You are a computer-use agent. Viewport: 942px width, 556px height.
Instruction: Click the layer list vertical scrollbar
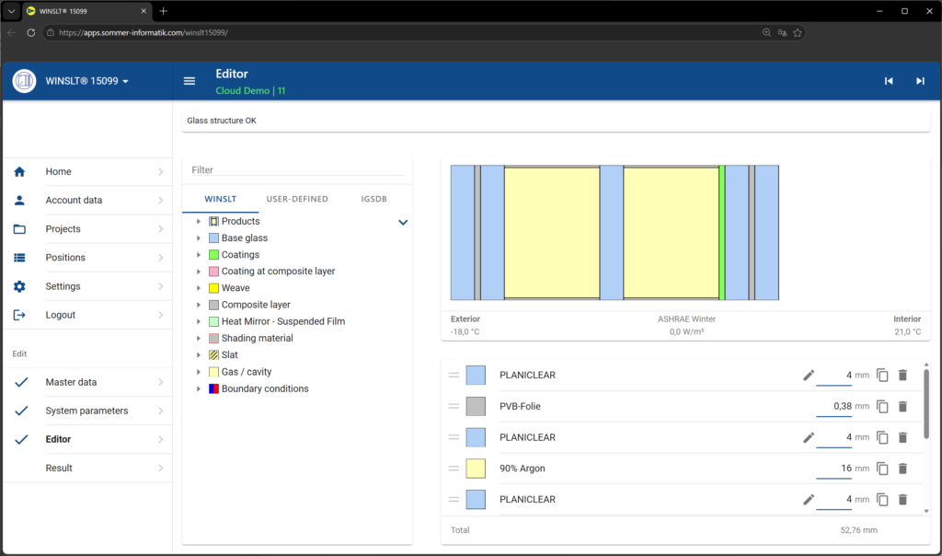coord(925,403)
